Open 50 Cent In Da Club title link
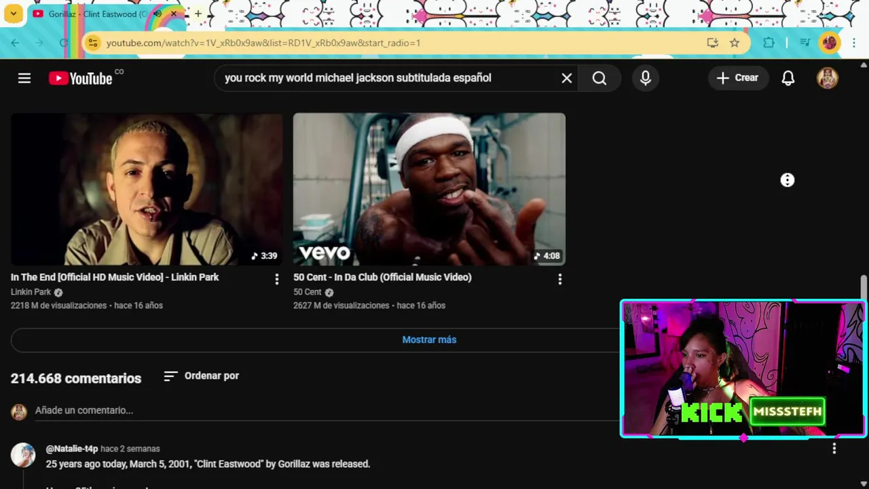 [382, 277]
